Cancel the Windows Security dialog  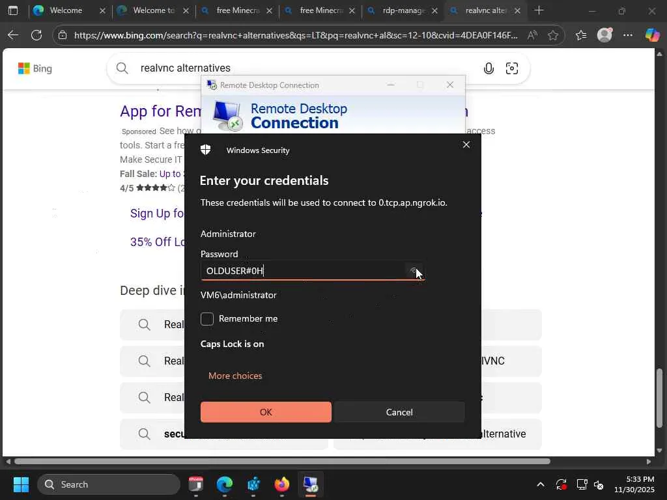[399, 411]
